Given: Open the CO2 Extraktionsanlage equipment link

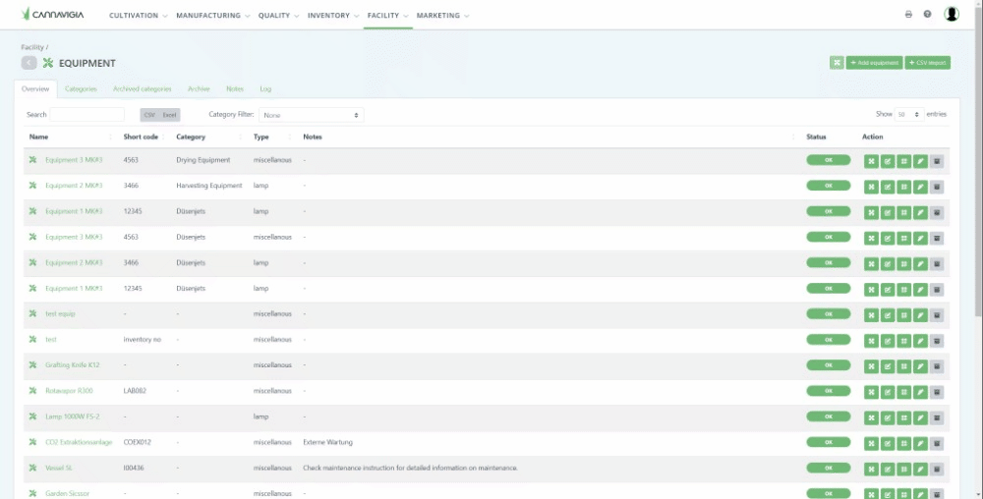Looking at the screenshot, I should 78,443.
